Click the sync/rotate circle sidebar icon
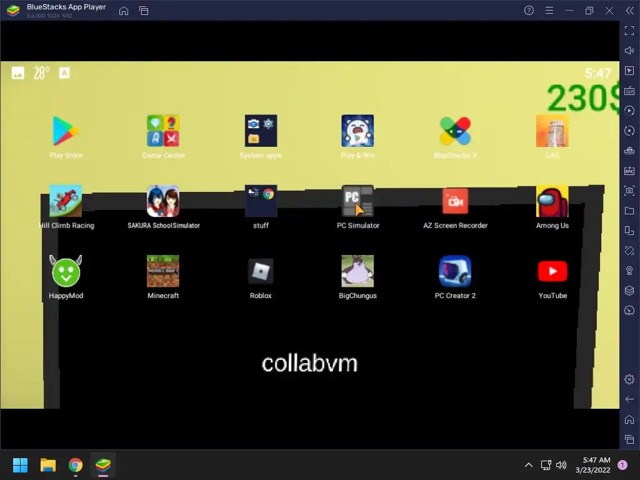Screen dimensions: 640x480 629,131
